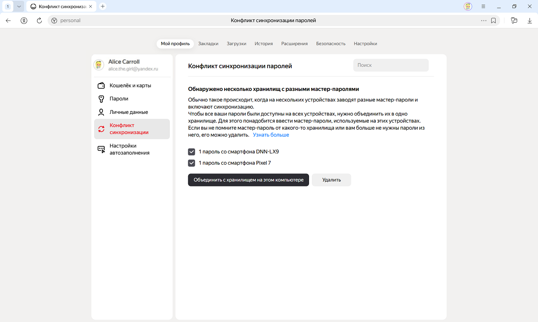Click the profile avatar in the title bar
The height and width of the screenshot is (322, 538).
pos(468,6)
